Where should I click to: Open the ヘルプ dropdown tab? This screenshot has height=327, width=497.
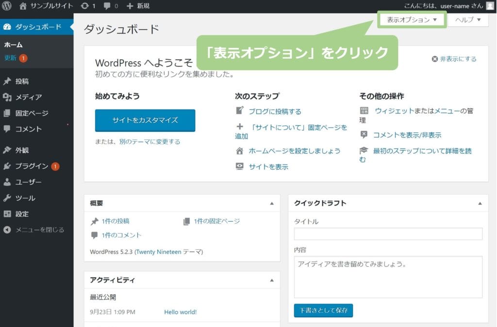point(468,20)
